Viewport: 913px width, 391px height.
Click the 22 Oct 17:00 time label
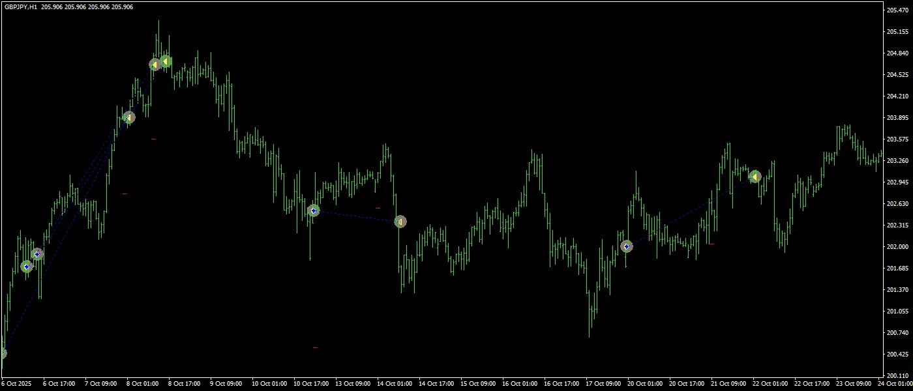(811, 384)
